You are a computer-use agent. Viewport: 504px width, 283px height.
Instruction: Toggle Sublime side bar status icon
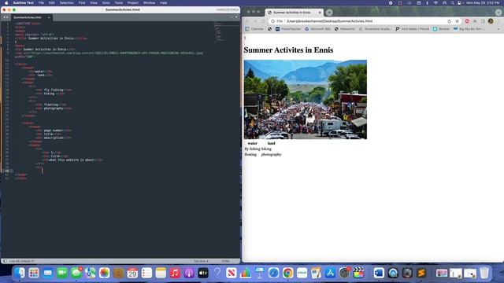point(5,261)
